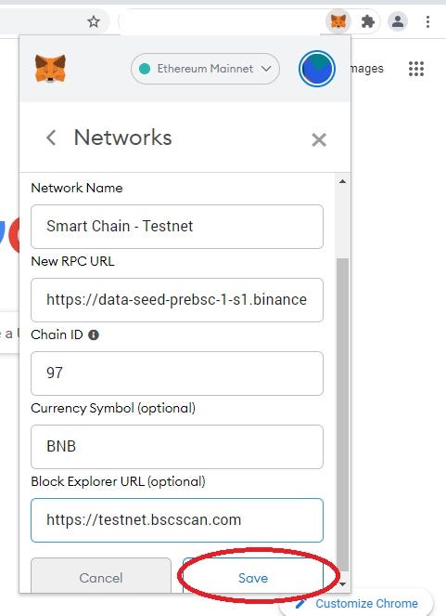
Task: Open Chrome's three-dot menu
Action: 427,21
